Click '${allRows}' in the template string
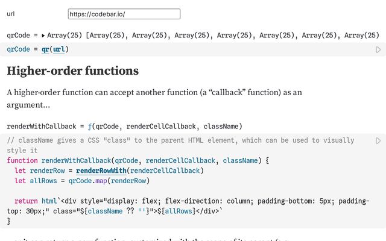The width and height of the screenshot is (386, 241). (x=176, y=211)
